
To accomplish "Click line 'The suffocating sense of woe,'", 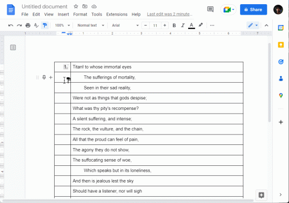I will 102,160.
